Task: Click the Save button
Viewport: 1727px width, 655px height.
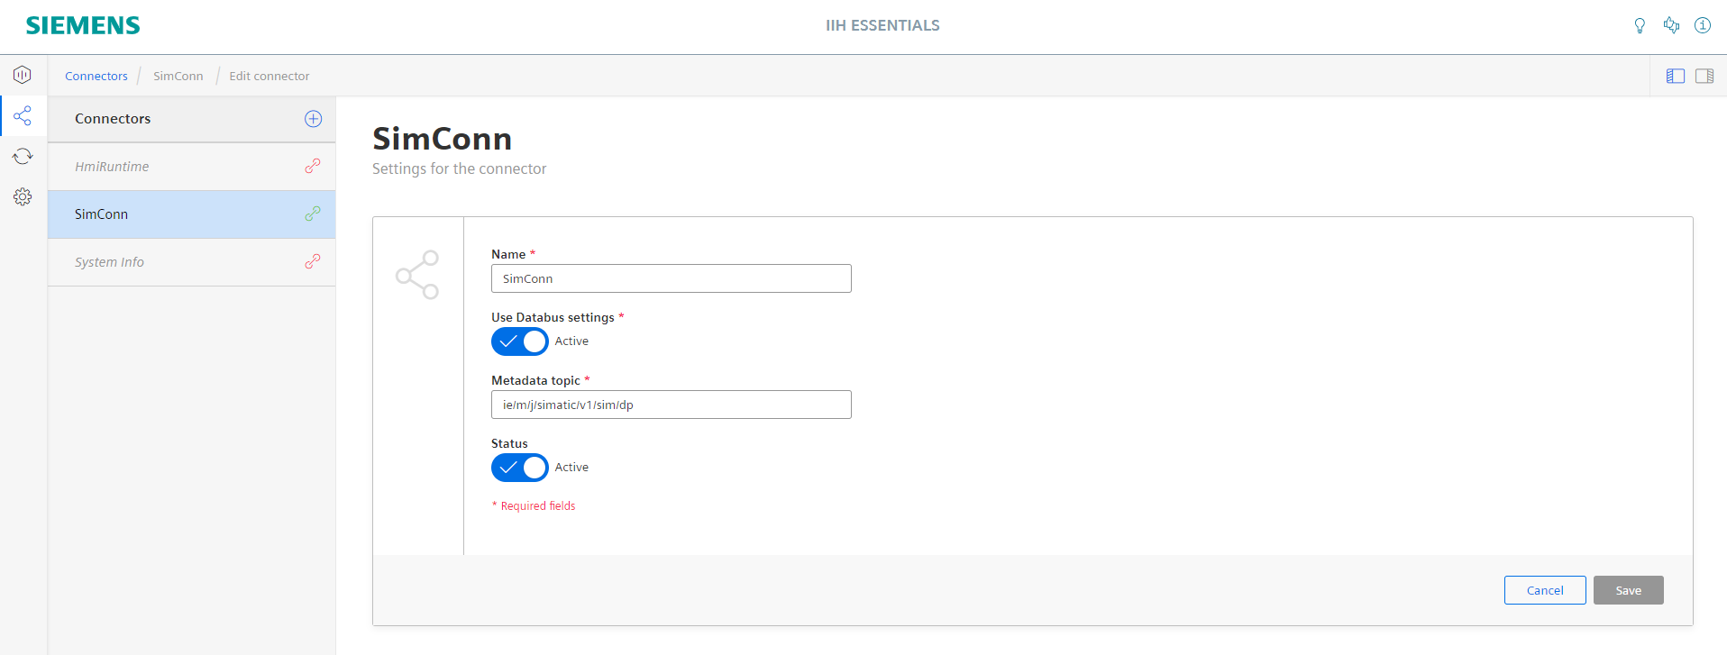Action: point(1629,590)
